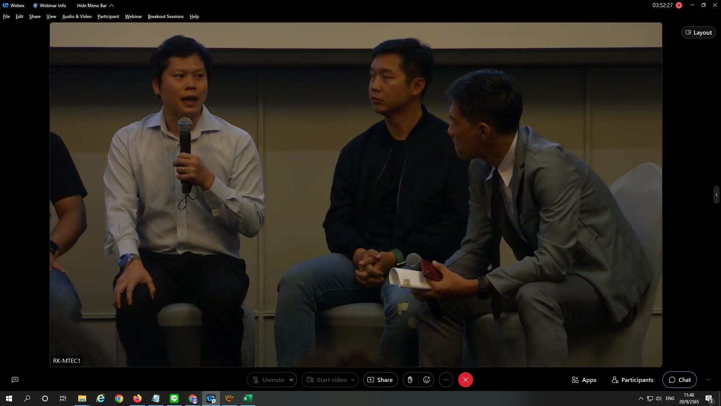Toggle the Start video button
721x406 pixels.
(326, 380)
